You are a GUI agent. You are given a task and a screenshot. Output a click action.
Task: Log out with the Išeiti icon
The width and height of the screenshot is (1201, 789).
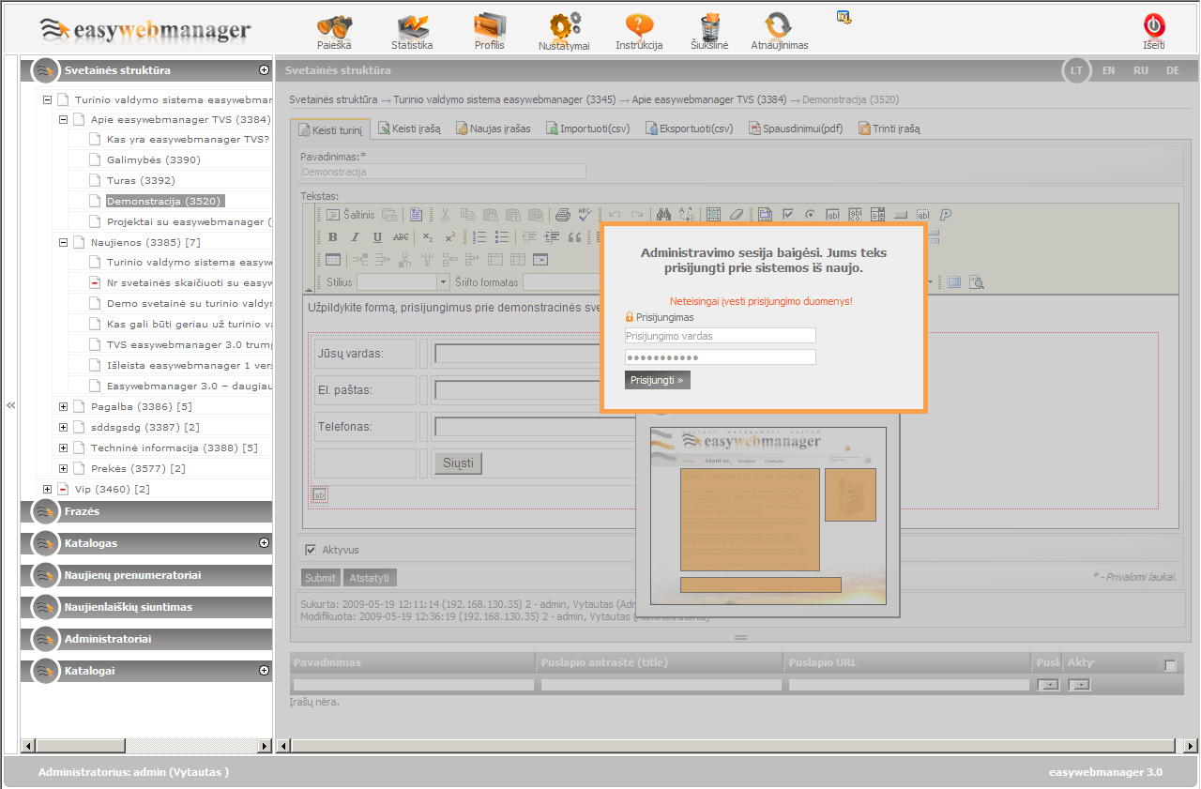pyautogui.click(x=1154, y=31)
